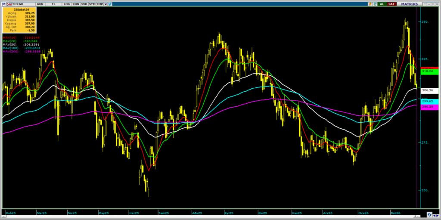Toggle the KHN button in toolbar

tap(76, 3)
